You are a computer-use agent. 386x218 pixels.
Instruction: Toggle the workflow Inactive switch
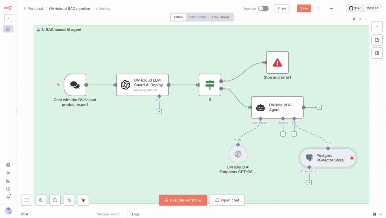click(263, 8)
